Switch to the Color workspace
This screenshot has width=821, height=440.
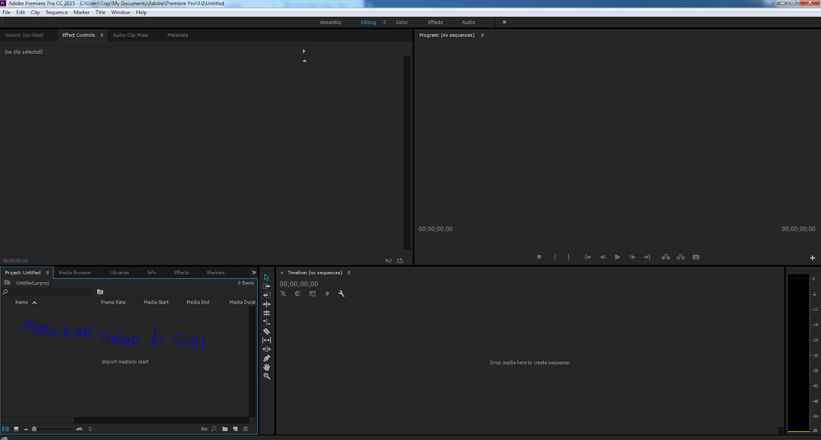(x=402, y=22)
